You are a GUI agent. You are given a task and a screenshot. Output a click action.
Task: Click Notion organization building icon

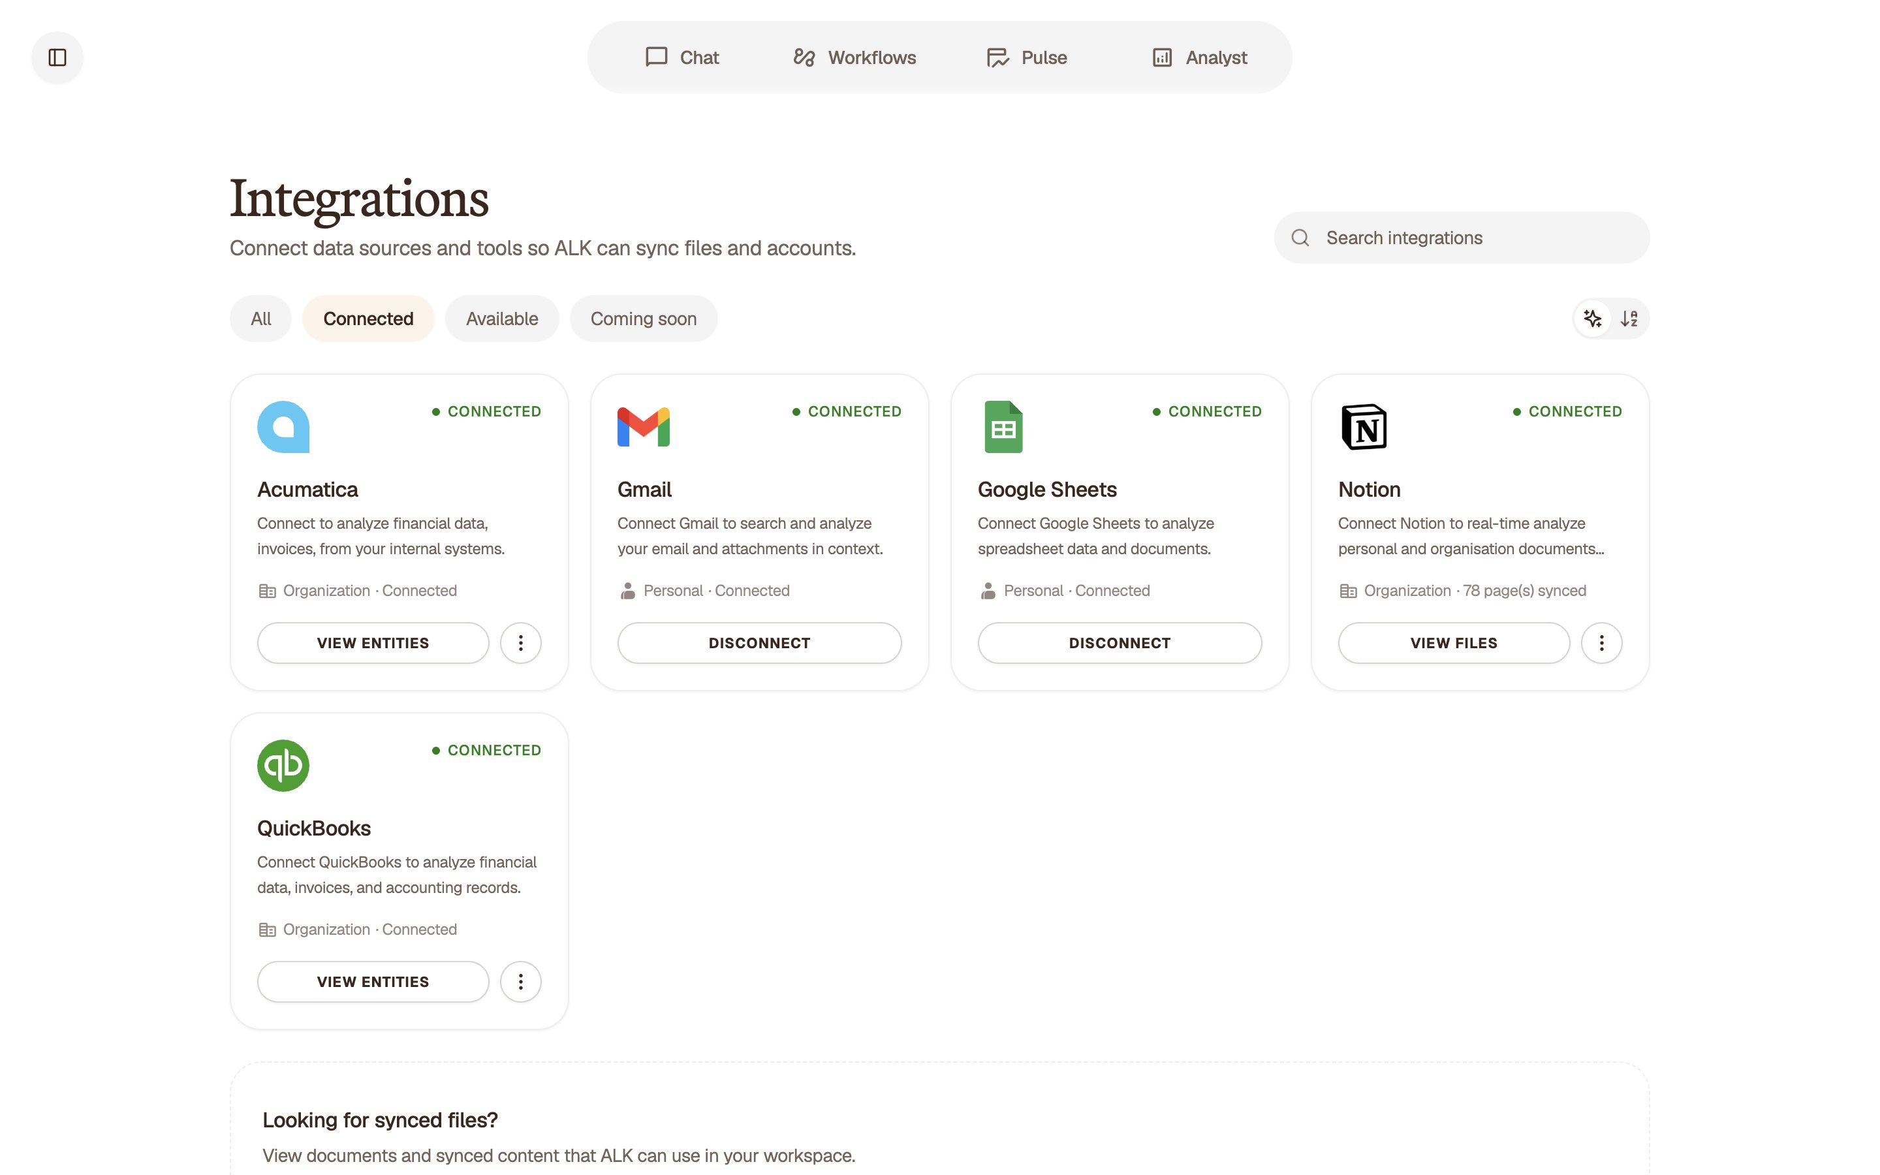click(x=1349, y=591)
